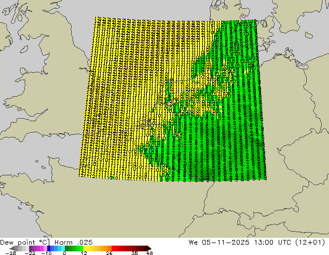Click the 38 legend label
329x255 pixels.
[134, 253]
